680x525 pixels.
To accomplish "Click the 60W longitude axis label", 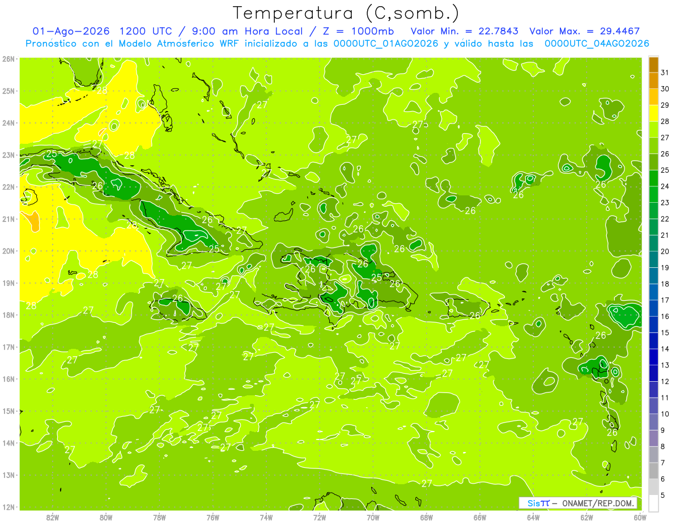I will [640, 517].
